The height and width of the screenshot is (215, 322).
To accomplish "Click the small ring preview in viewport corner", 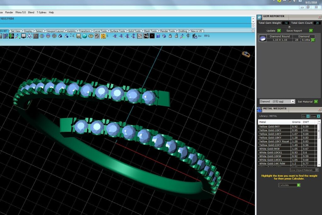I will (246, 54).
